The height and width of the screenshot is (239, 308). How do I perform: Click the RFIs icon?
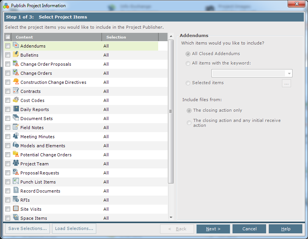[x=16, y=199]
